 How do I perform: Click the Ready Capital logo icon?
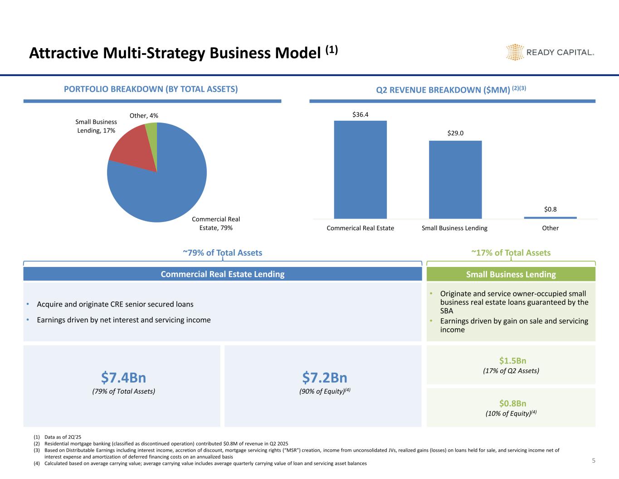(514, 52)
